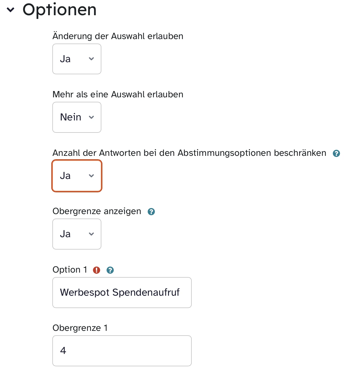Click the Optionen section heading
Image resolution: width=359 pixels, height=371 pixels.
pos(59,10)
